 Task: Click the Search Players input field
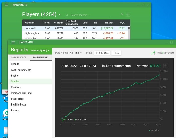pos(87,15)
